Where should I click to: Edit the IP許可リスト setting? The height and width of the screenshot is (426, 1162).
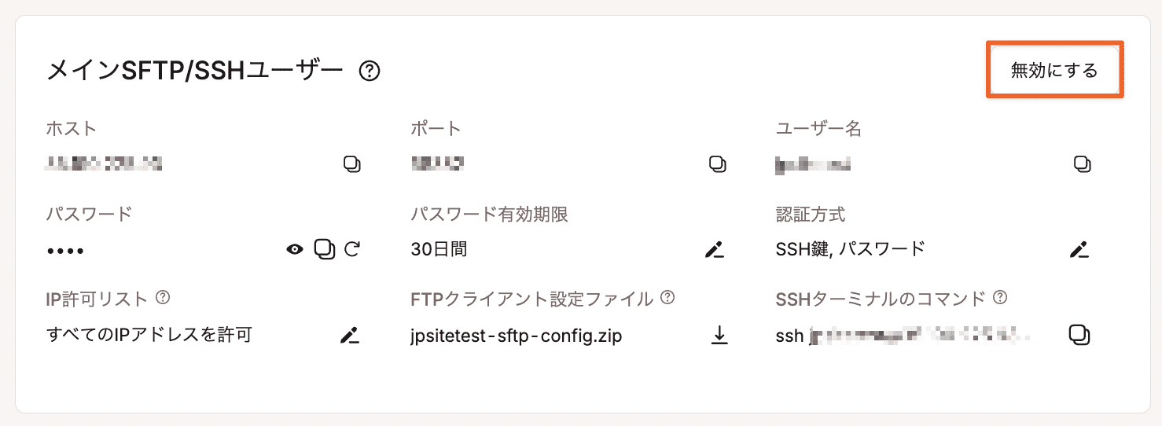point(349,336)
